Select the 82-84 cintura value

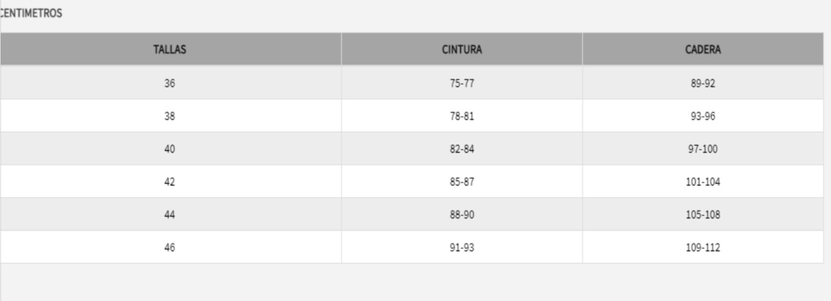coord(461,149)
